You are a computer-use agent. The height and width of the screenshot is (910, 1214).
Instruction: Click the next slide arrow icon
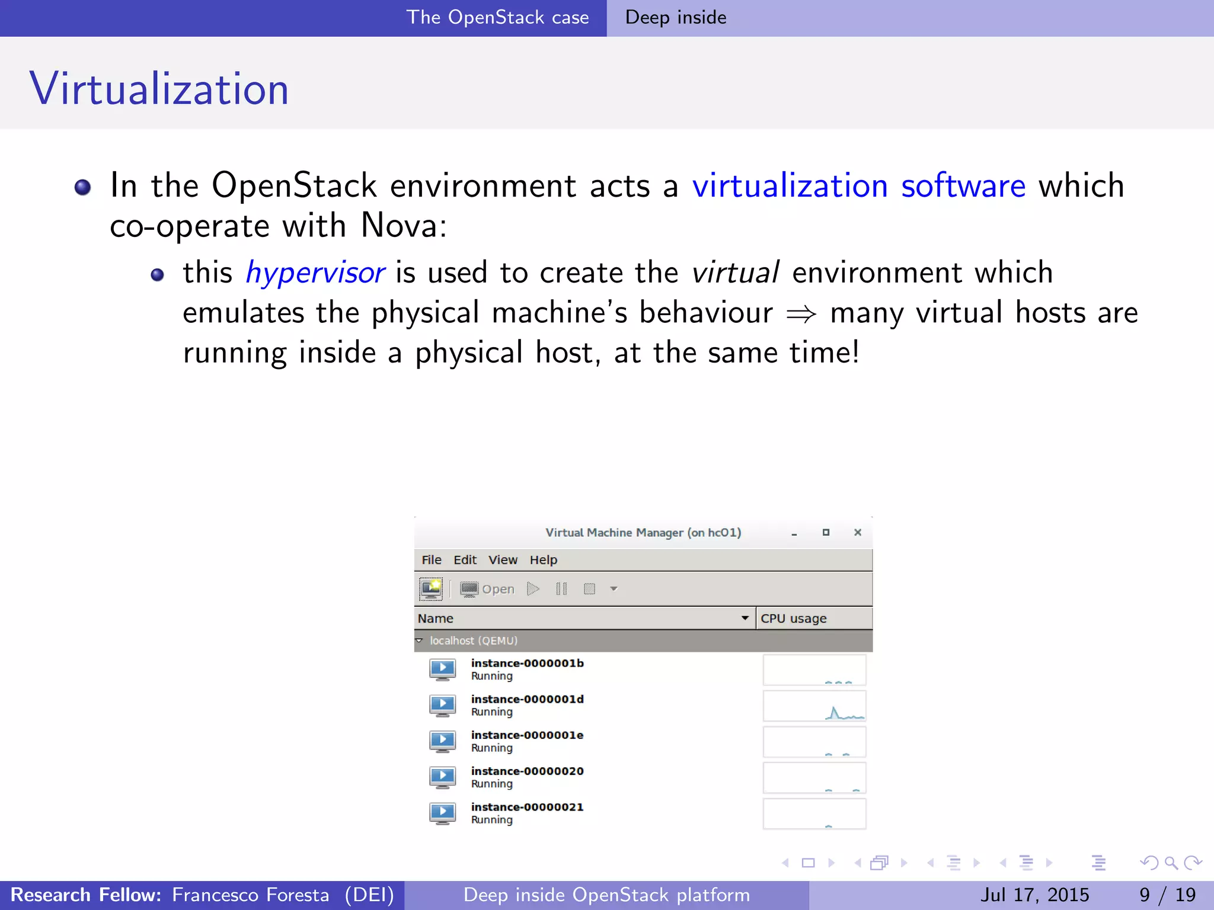tap(832, 863)
